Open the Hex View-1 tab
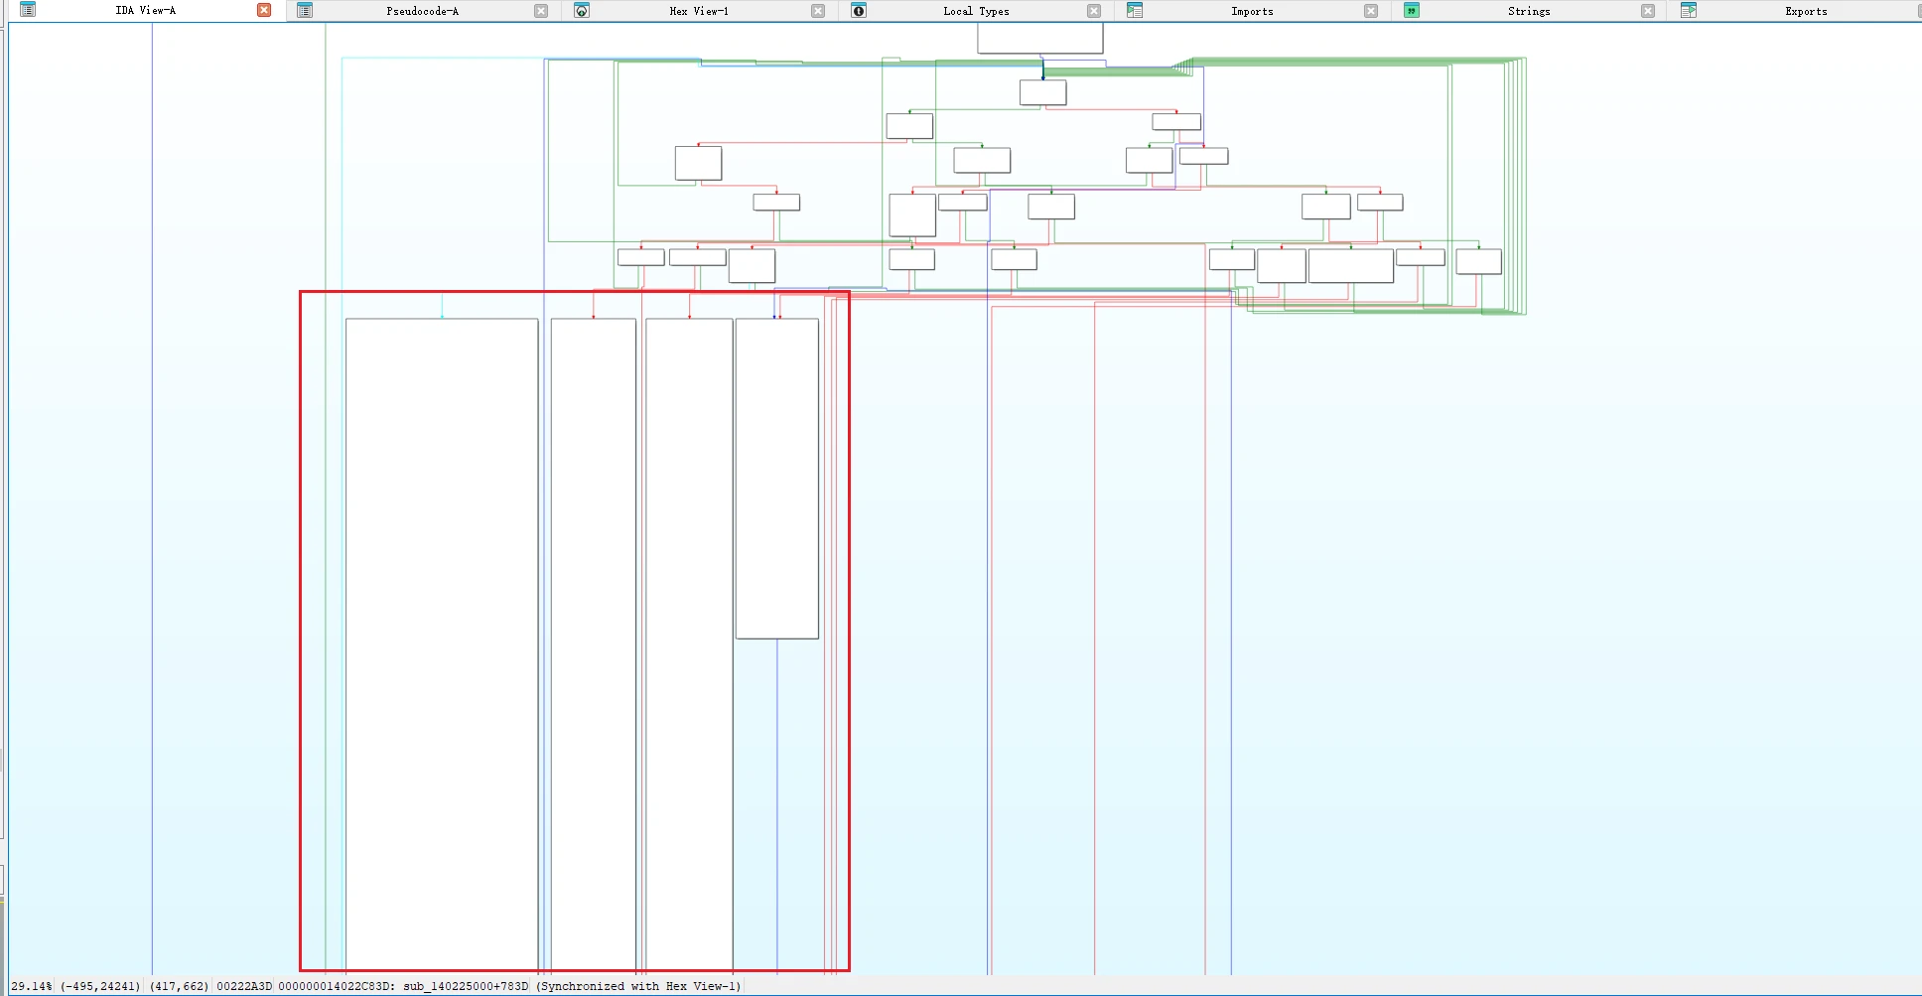 point(699,11)
